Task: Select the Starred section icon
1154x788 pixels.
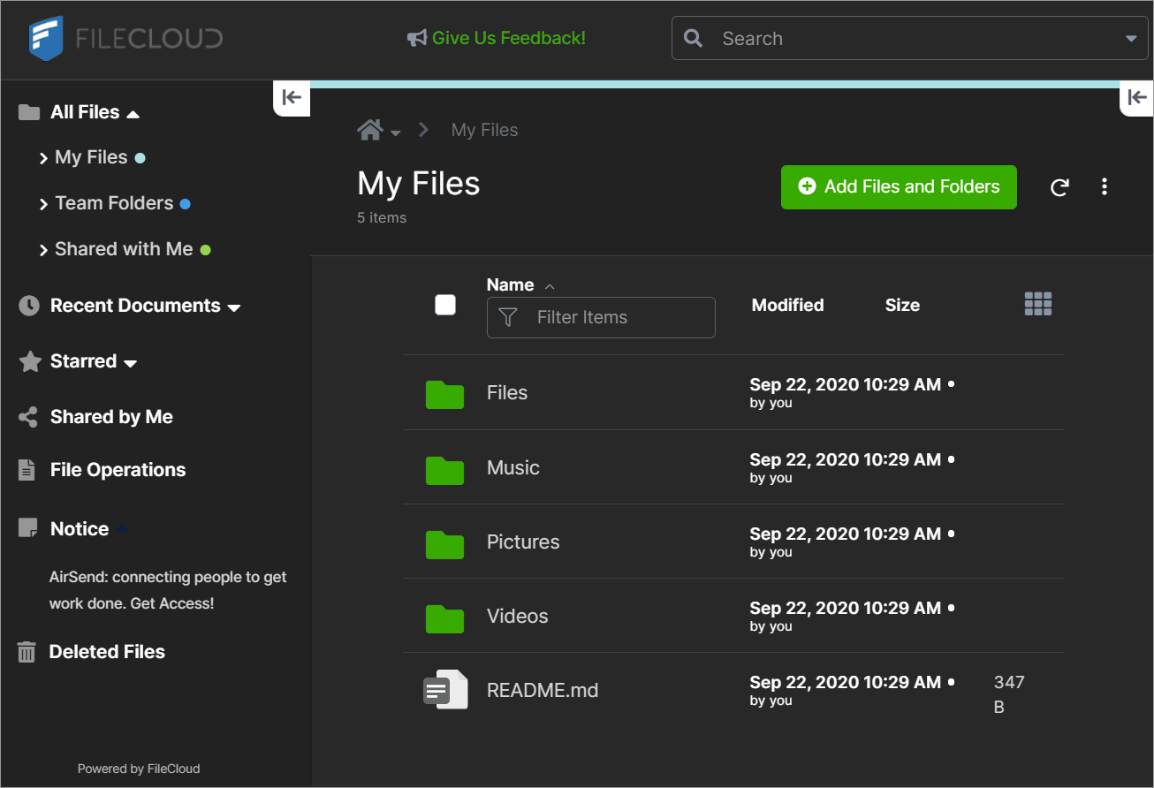Action: click(x=27, y=360)
